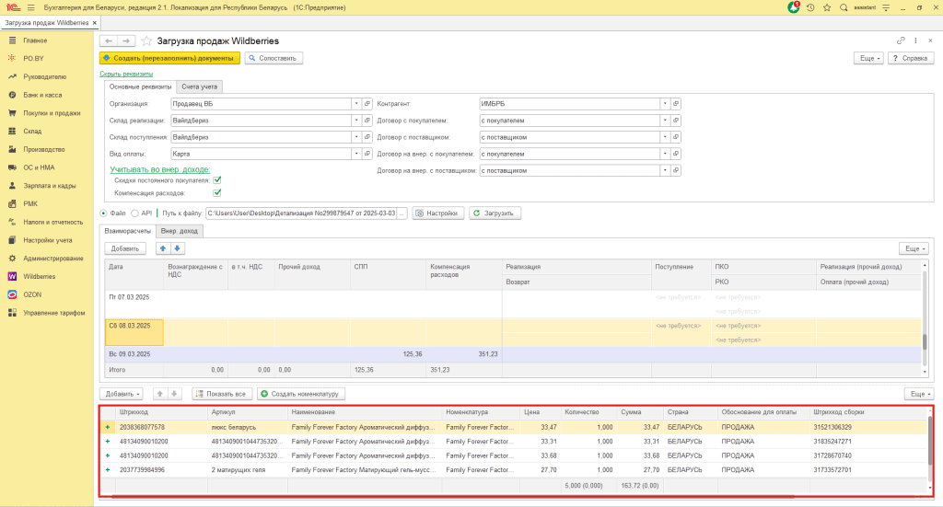This screenshot has height=507, width=943.
Task: Star this form as a favorite
Action: coord(146,41)
